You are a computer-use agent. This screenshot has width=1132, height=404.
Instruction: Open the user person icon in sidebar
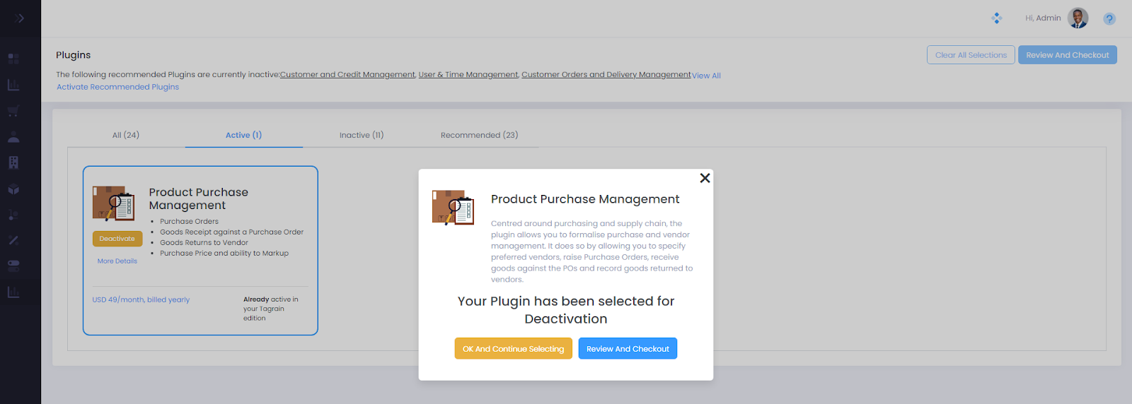click(x=13, y=137)
